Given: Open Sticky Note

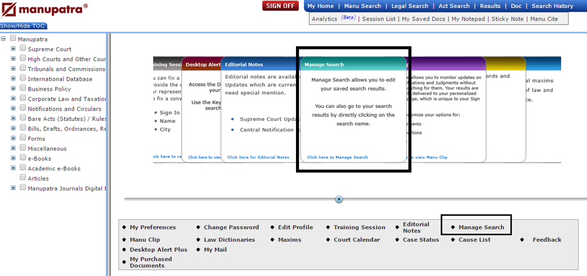Looking at the screenshot, I should [508, 19].
